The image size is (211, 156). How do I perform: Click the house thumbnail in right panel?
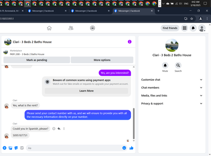pyautogui.click(x=172, y=46)
